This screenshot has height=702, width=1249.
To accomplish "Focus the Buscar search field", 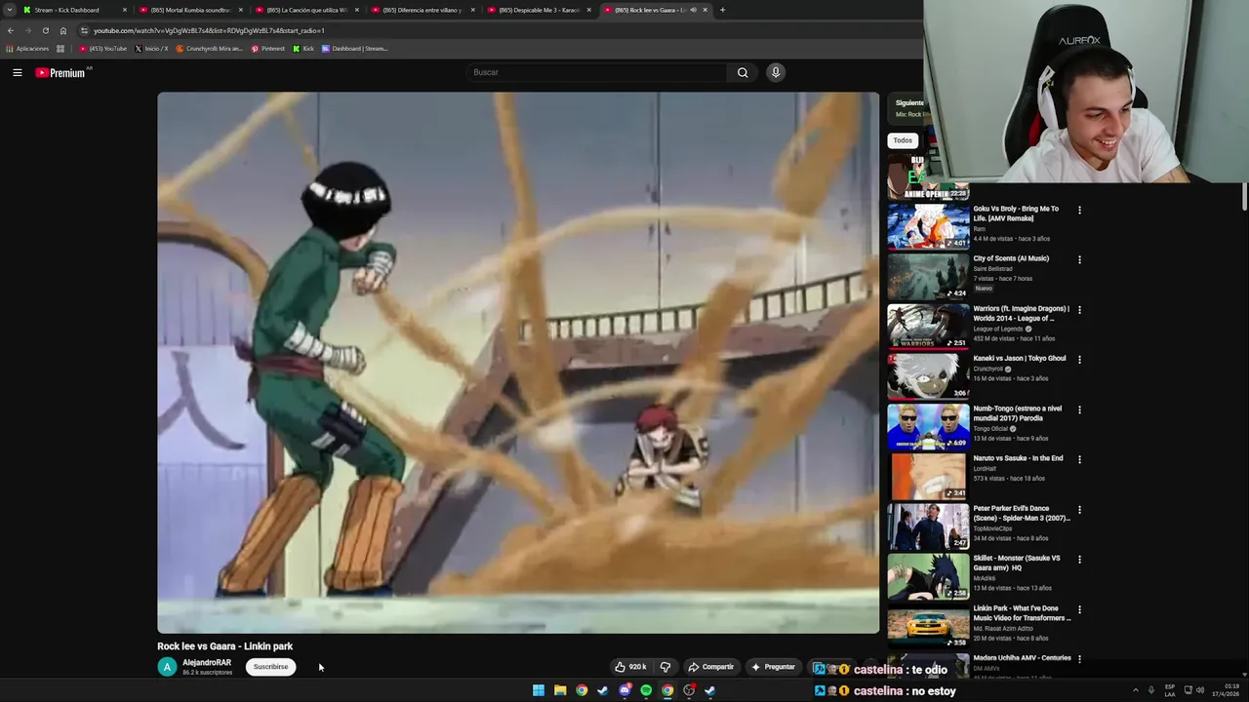I will coord(596,72).
